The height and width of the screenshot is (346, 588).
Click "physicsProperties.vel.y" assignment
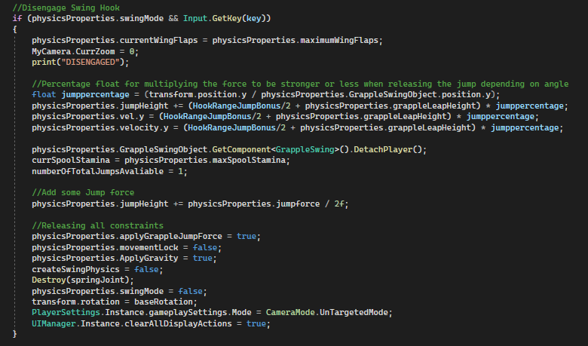pos(87,117)
